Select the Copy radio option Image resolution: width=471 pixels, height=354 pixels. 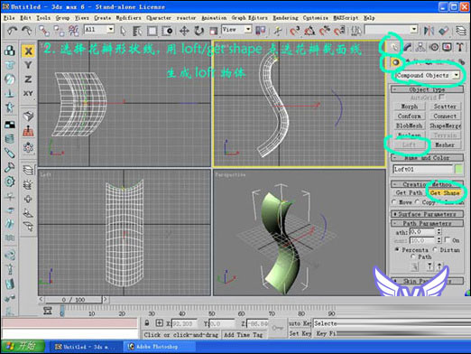pos(417,202)
